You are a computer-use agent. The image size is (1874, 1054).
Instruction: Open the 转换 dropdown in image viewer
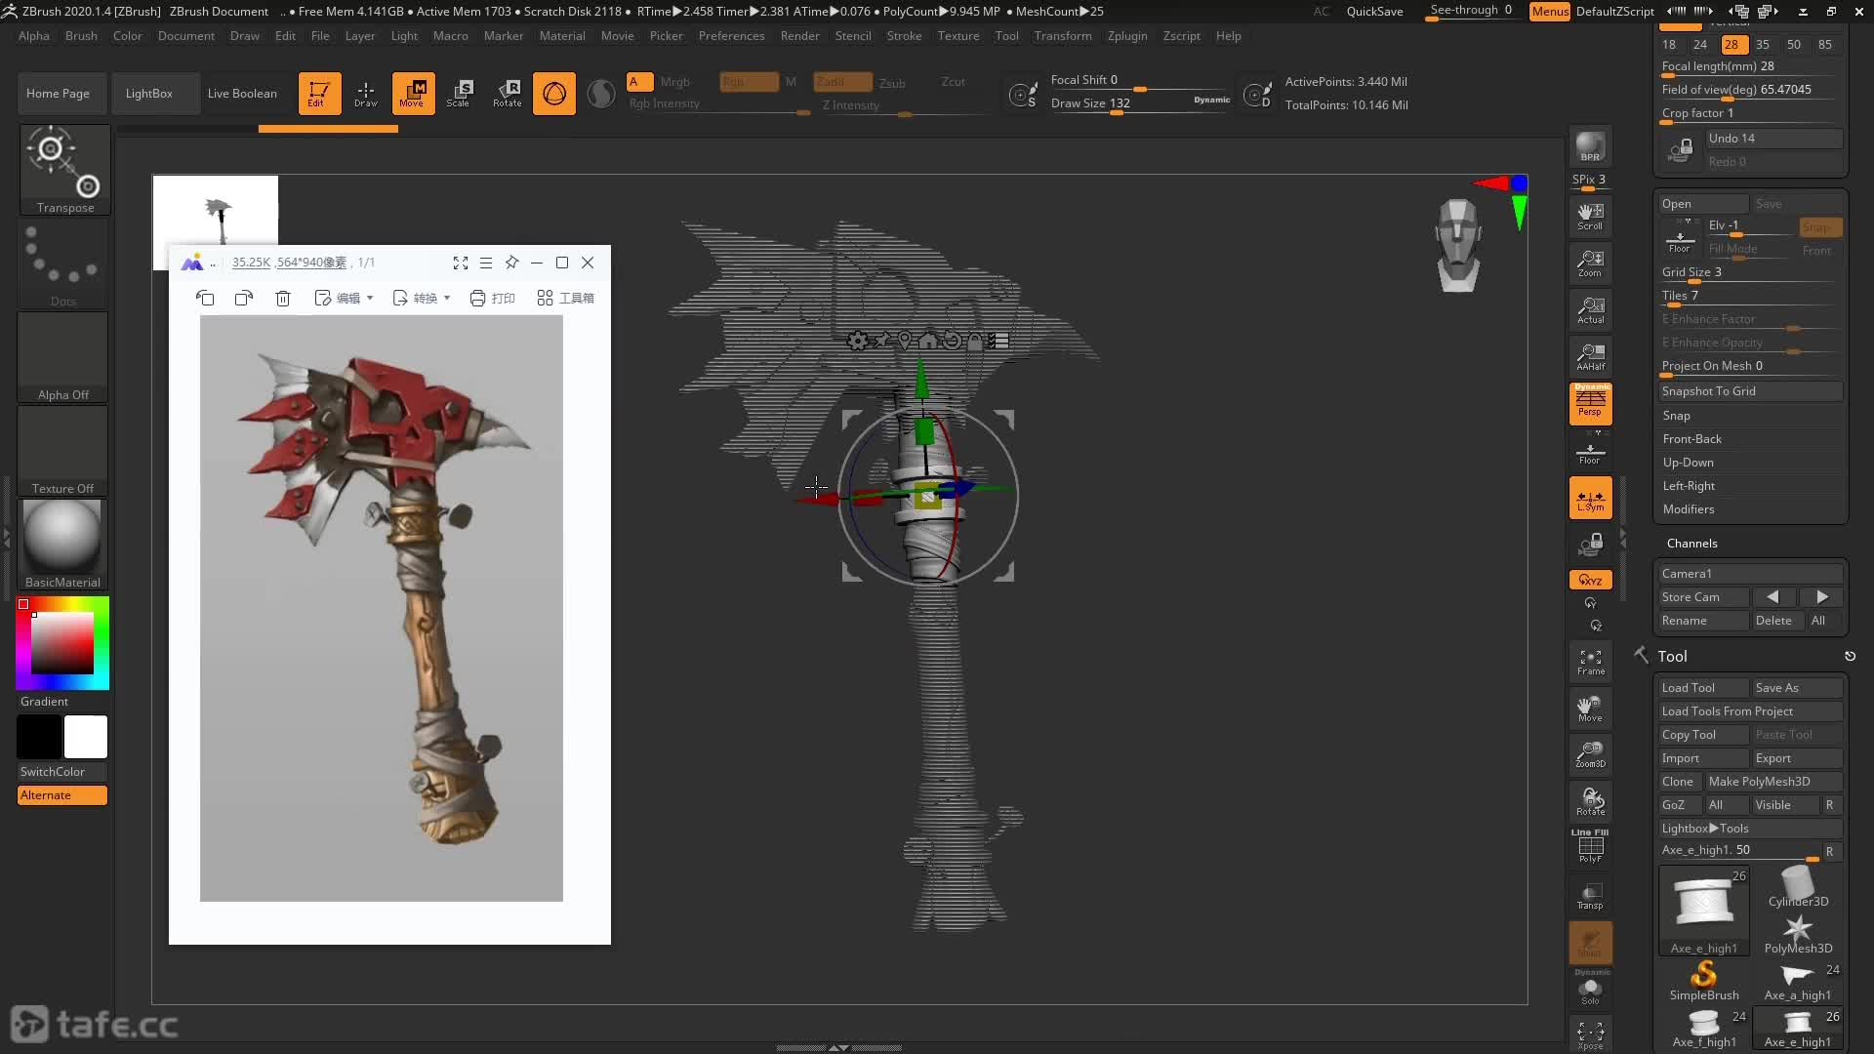click(x=422, y=299)
